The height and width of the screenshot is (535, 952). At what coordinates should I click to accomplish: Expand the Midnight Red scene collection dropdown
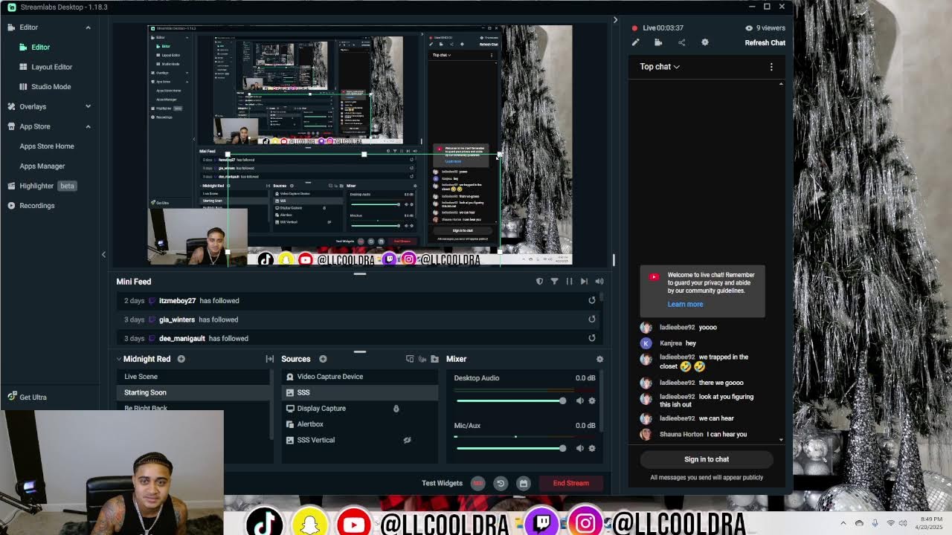pyautogui.click(x=119, y=359)
